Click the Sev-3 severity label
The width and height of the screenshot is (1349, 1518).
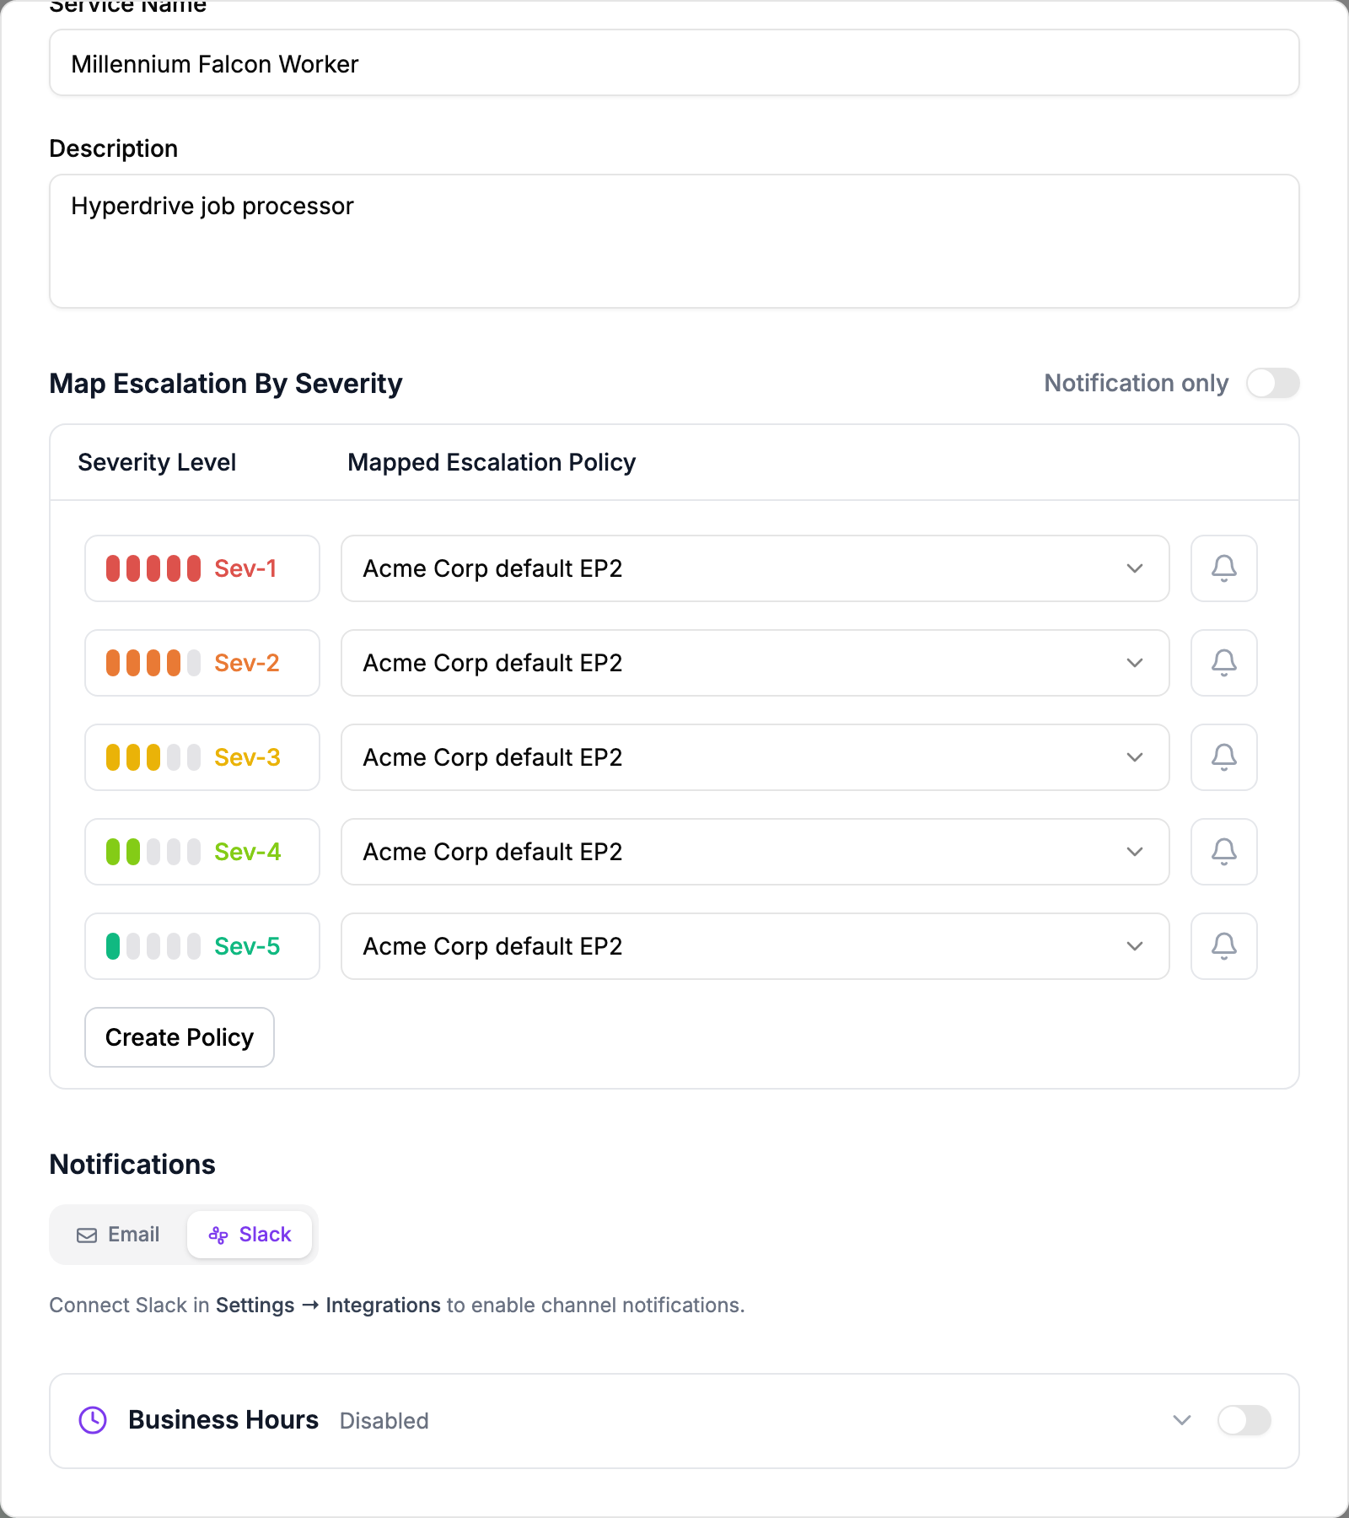tap(247, 757)
